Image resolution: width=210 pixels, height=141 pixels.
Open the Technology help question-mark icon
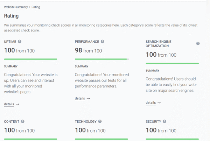pos(100,121)
